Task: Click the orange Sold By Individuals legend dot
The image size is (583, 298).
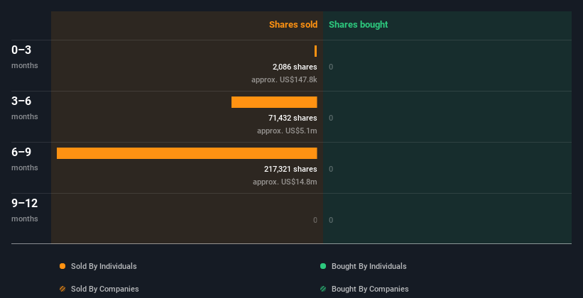Action: pyautogui.click(x=62, y=266)
